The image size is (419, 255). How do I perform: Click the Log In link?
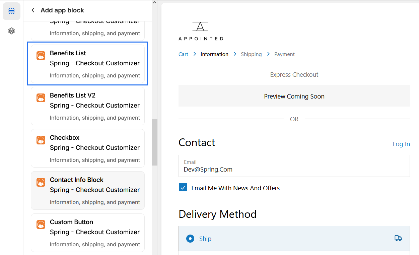point(401,144)
